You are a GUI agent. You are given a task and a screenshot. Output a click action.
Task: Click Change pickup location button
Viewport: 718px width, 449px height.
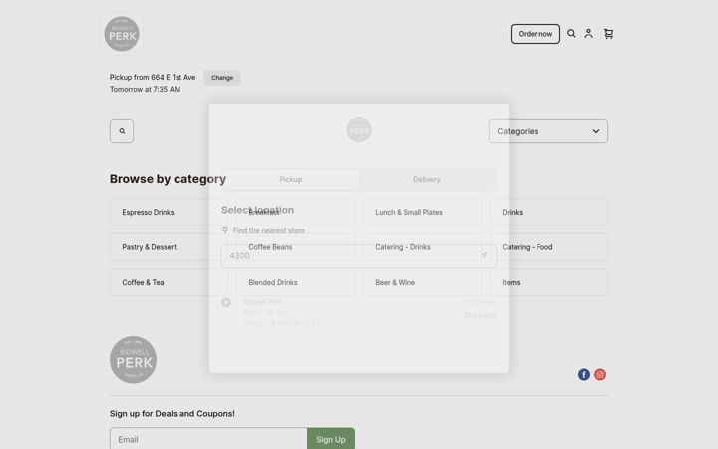(x=222, y=78)
